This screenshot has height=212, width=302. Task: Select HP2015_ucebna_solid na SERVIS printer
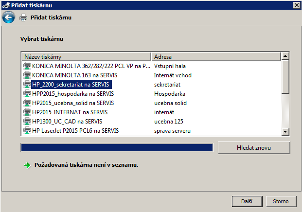73,103
